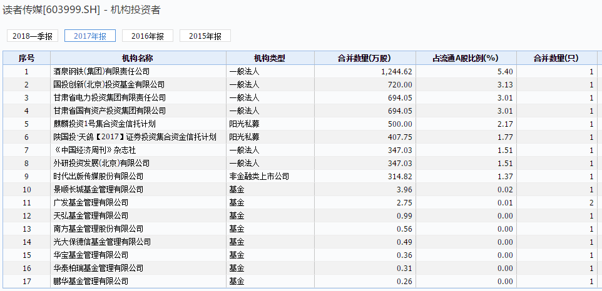This screenshot has width=602, height=291.
Task: Click 甘肃省电力投资集团有限责任公司 name
Action: [110, 97]
